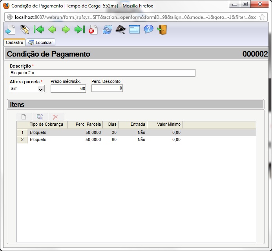Click the red X delete item icon in Itens

[56, 117]
